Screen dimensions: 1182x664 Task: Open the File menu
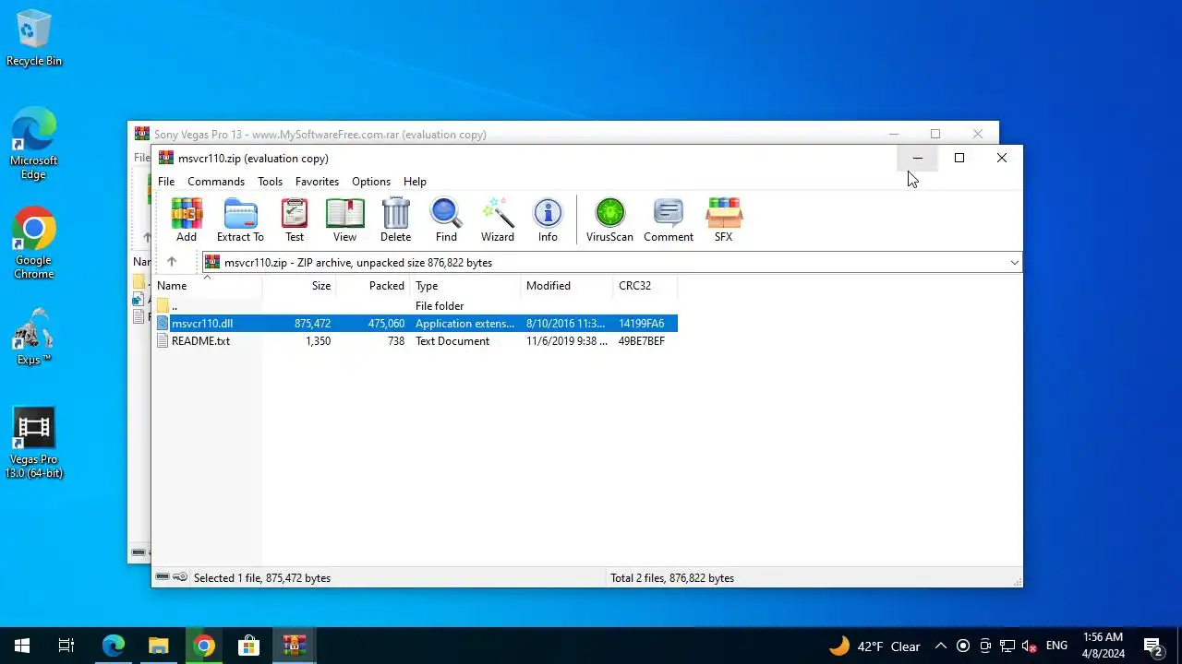pos(166,182)
